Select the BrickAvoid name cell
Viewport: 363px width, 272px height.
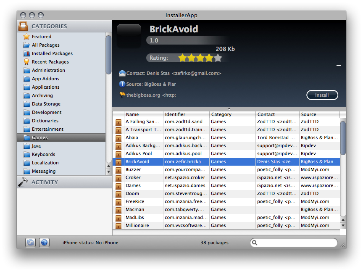pyautogui.click(x=144, y=161)
